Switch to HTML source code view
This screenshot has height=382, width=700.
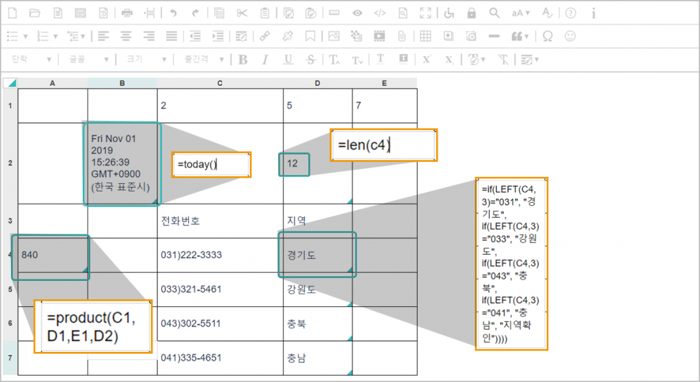point(380,13)
